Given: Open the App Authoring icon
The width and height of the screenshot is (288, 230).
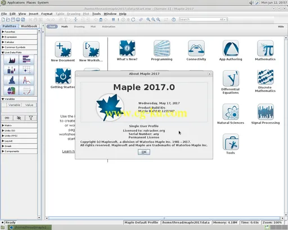Looking at the screenshot, I should tap(231, 48).
